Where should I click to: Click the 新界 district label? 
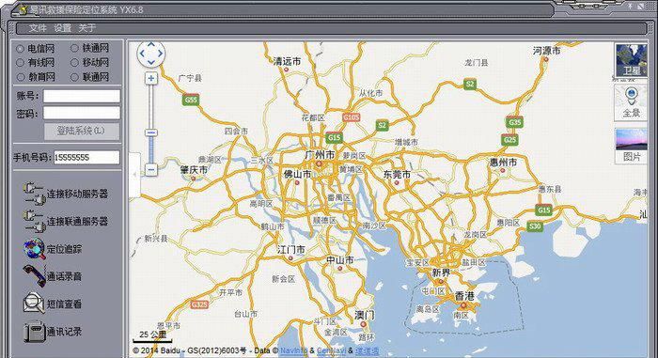point(441,272)
